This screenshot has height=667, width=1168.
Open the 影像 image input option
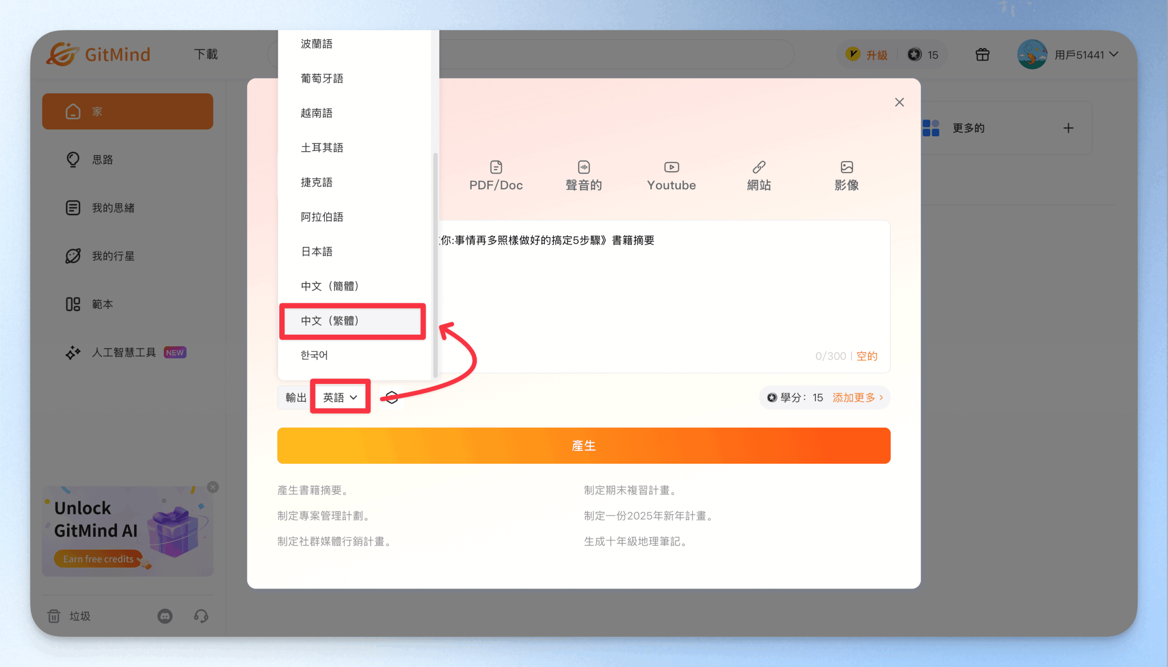846,176
